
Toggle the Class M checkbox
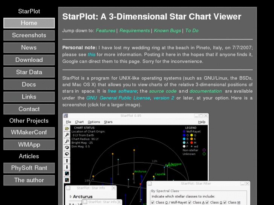pyautogui.click(x=225, y=202)
